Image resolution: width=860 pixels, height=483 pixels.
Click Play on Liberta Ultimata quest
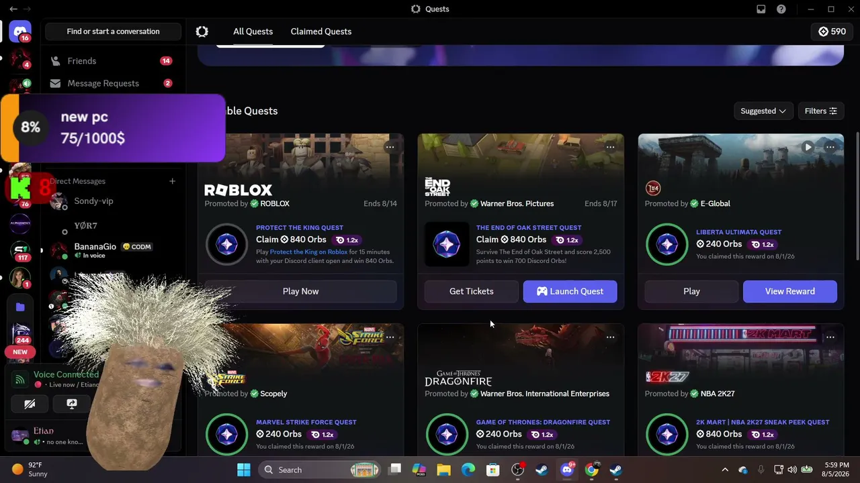pyautogui.click(x=691, y=291)
